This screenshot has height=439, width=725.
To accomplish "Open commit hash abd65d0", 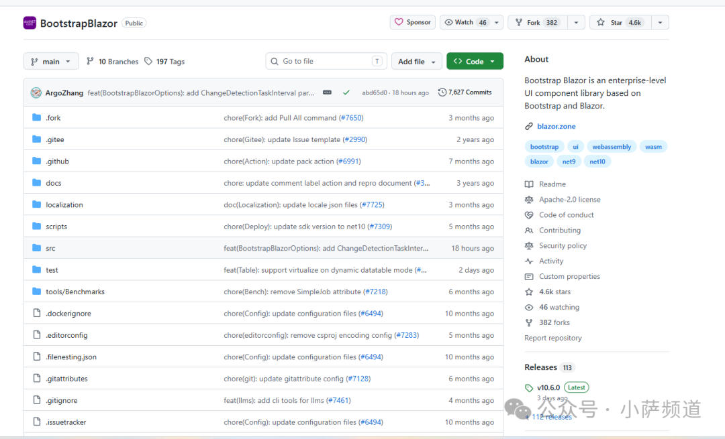I will click(x=374, y=92).
